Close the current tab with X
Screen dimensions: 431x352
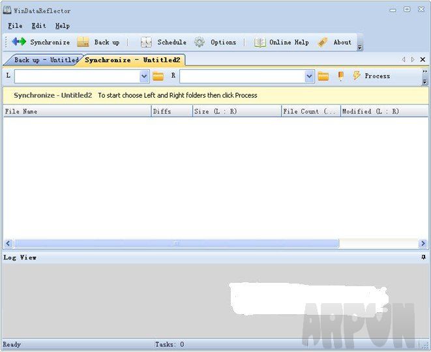(x=423, y=59)
